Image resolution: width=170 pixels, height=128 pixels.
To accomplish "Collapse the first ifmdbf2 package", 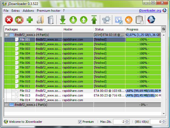I will (x=7, y=35).
